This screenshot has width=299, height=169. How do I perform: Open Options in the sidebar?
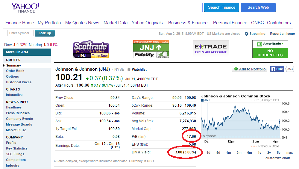[x=12, y=76]
